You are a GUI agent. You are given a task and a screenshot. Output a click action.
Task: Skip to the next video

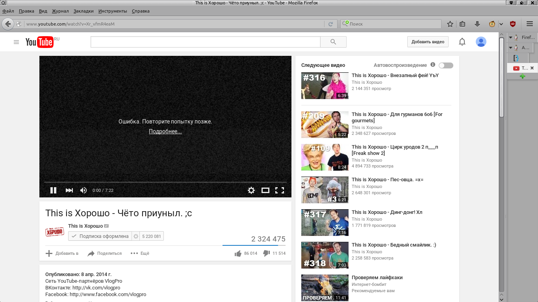pos(69,190)
